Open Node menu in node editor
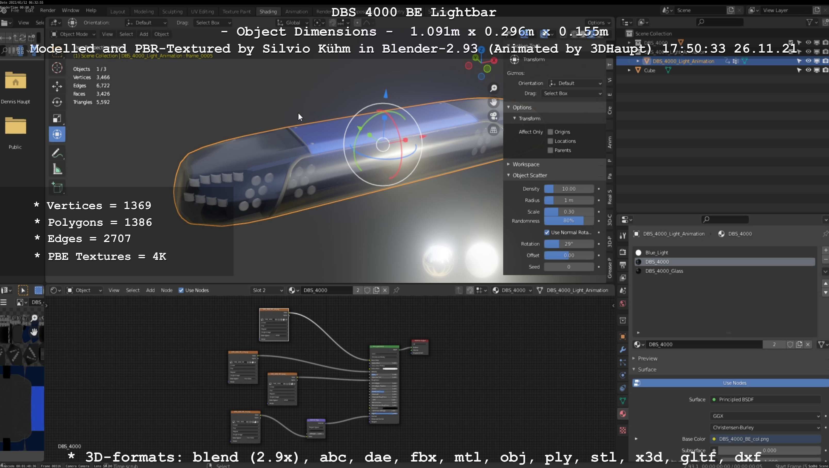This screenshot has width=829, height=468. coord(167,290)
